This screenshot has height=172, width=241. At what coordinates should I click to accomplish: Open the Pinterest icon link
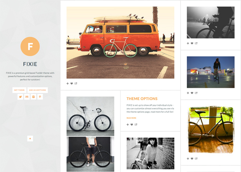[40, 97]
